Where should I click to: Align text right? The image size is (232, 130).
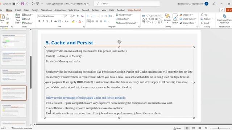tap(97, 21)
